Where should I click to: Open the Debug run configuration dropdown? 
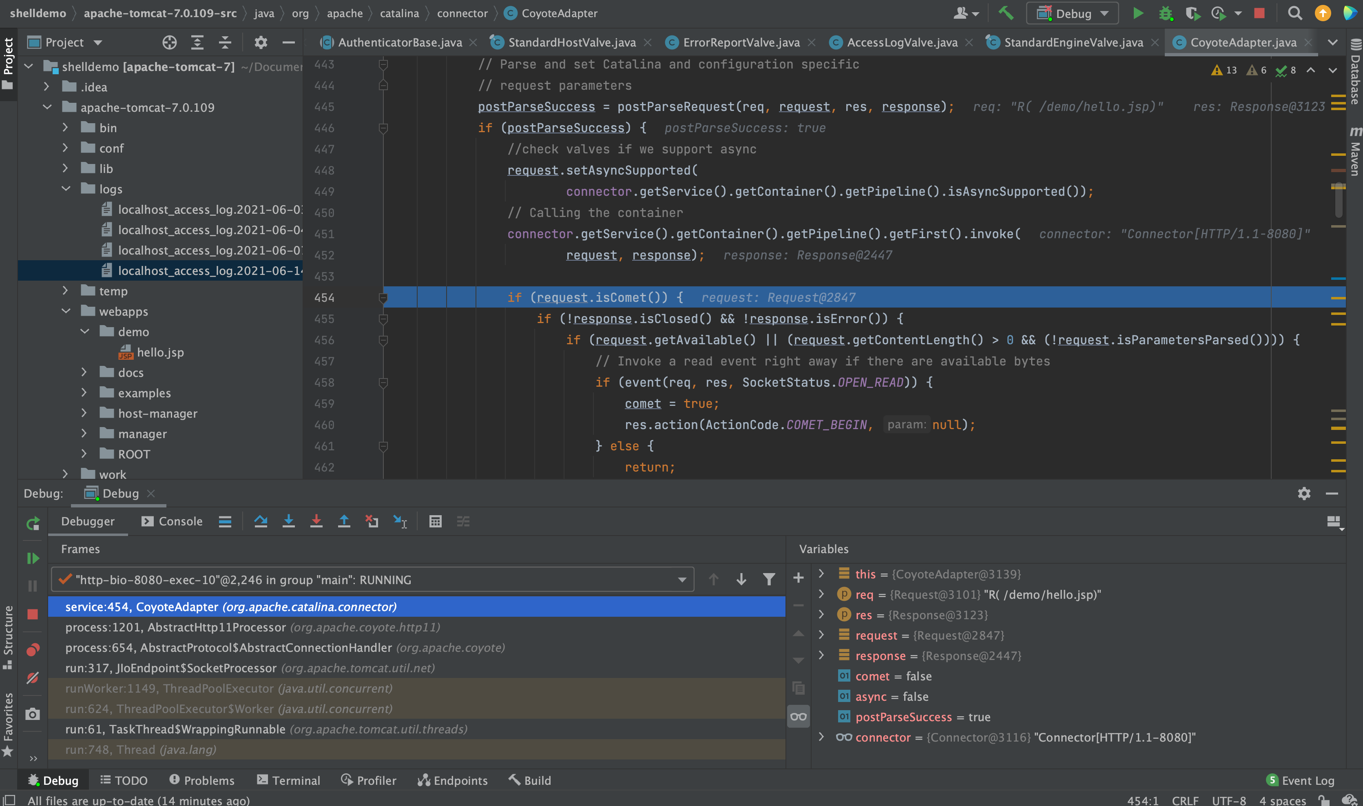click(x=1072, y=13)
